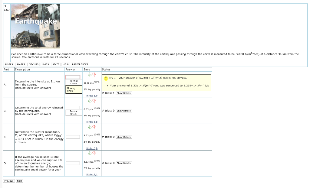Click the red thumbs-down icon for part D
This screenshot has height=188, width=310.
click(x=94, y=153)
